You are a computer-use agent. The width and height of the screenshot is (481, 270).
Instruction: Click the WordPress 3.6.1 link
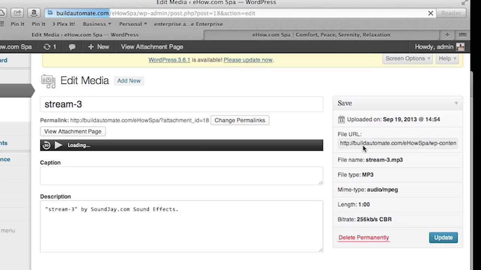click(x=169, y=60)
